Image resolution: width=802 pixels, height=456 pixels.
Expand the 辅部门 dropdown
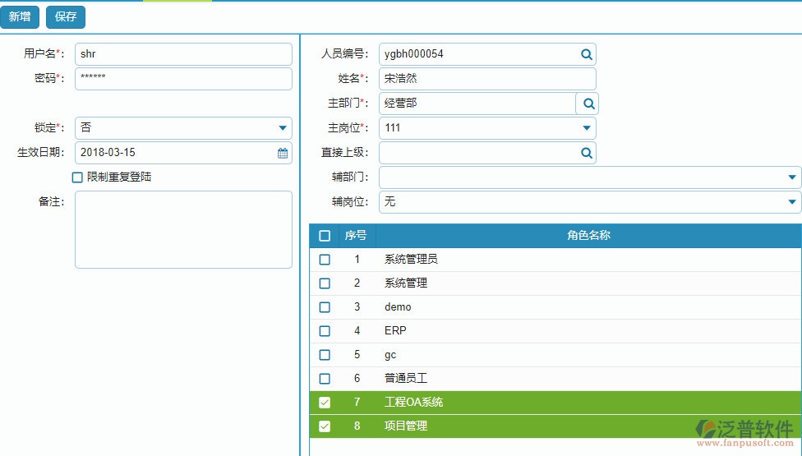[x=791, y=177]
